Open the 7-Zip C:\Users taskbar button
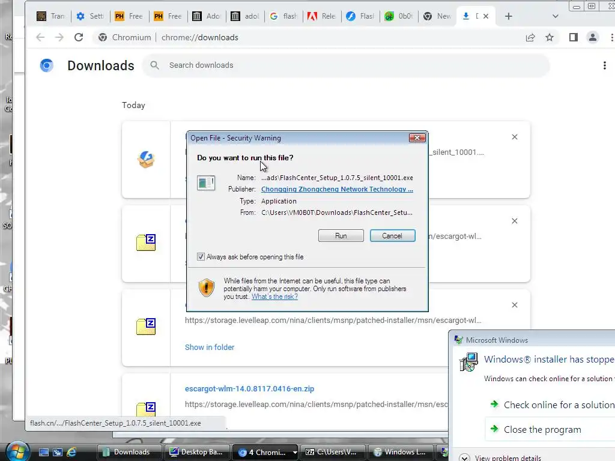 pyautogui.click(x=333, y=452)
